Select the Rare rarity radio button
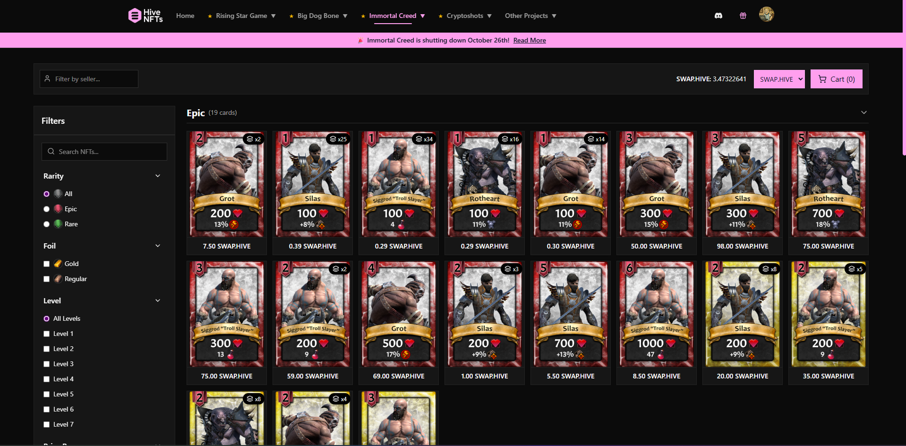The height and width of the screenshot is (446, 906). click(x=46, y=224)
